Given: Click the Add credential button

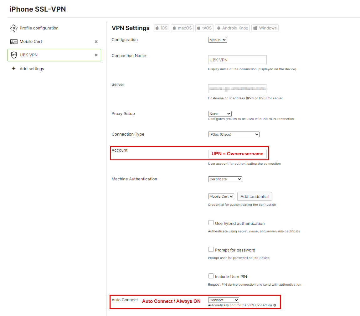Looking at the screenshot, I should click(255, 196).
